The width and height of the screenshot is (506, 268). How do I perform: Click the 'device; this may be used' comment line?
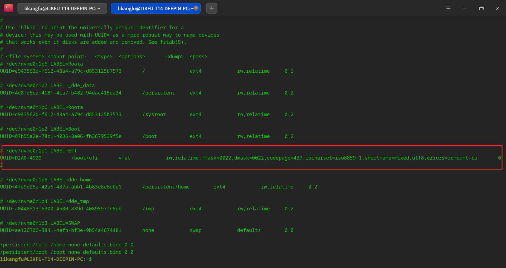(x=110, y=35)
